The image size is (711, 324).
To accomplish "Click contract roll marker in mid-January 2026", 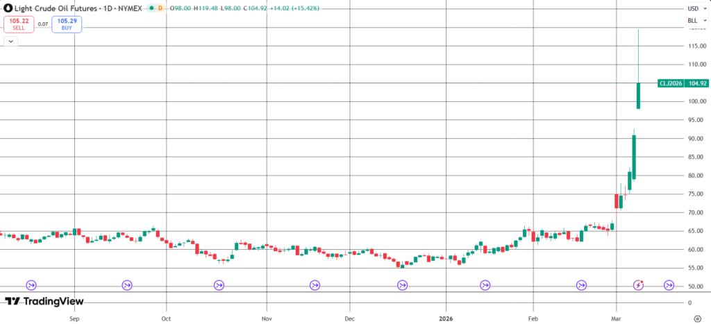I will click(485, 285).
